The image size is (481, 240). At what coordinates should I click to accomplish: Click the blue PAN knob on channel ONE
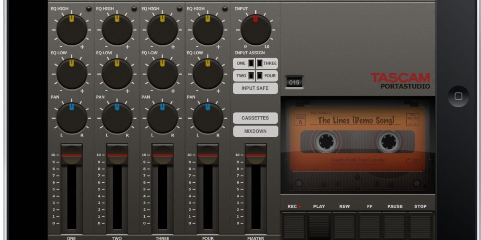coord(72,118)
